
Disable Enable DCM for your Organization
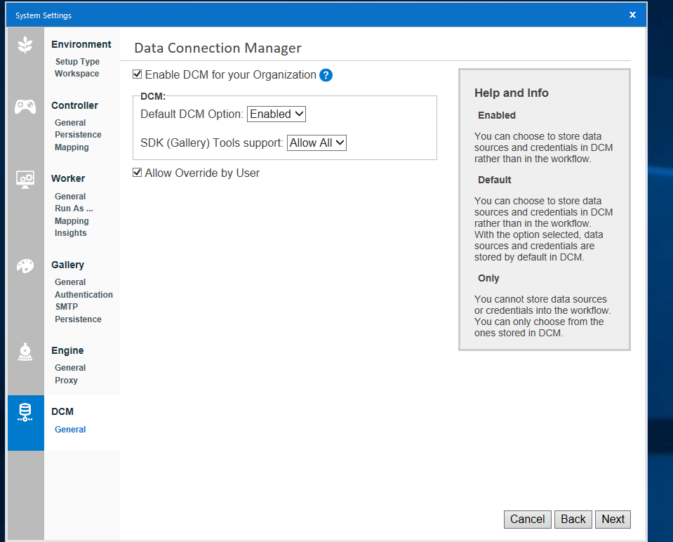pyautogui.click(x=137, y=74)
